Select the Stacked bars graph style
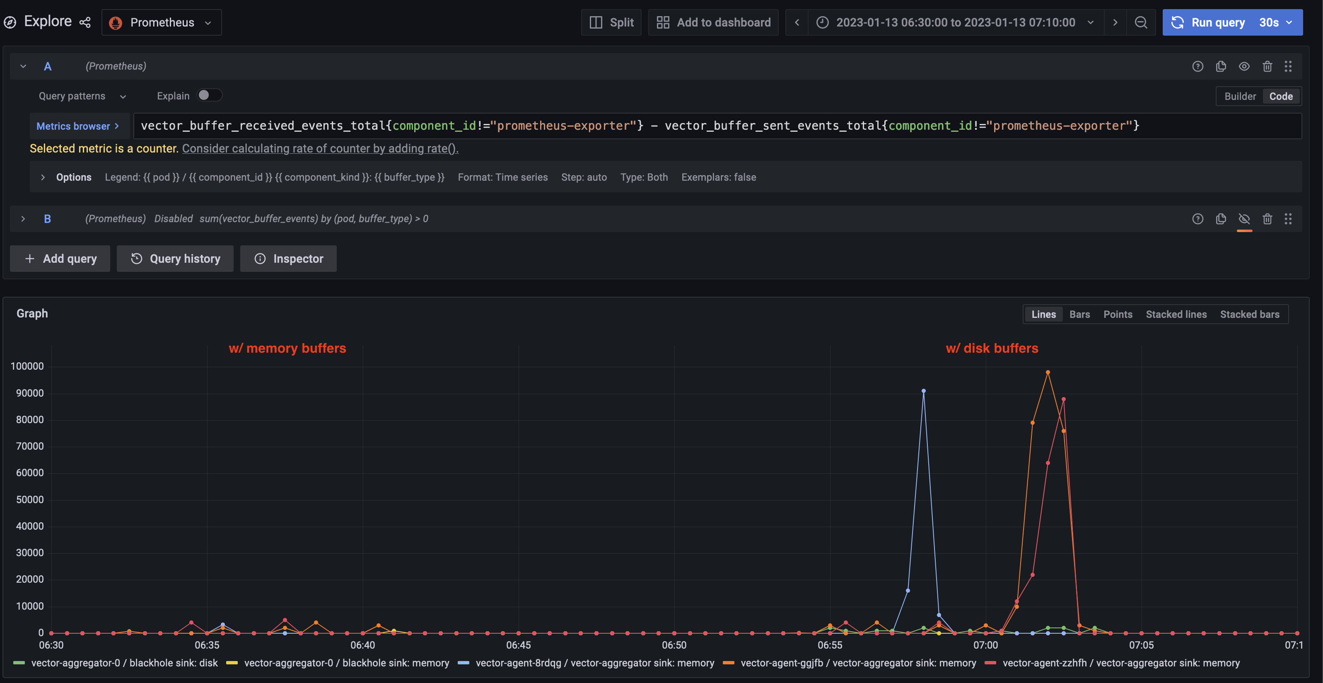1323x683 pixels. coord(1250,314)
